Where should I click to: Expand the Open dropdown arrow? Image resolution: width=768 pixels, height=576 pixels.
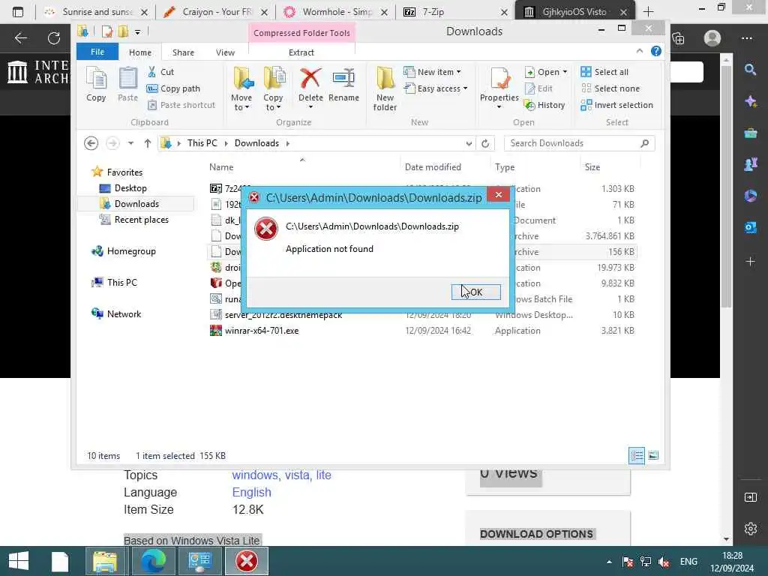565,72
